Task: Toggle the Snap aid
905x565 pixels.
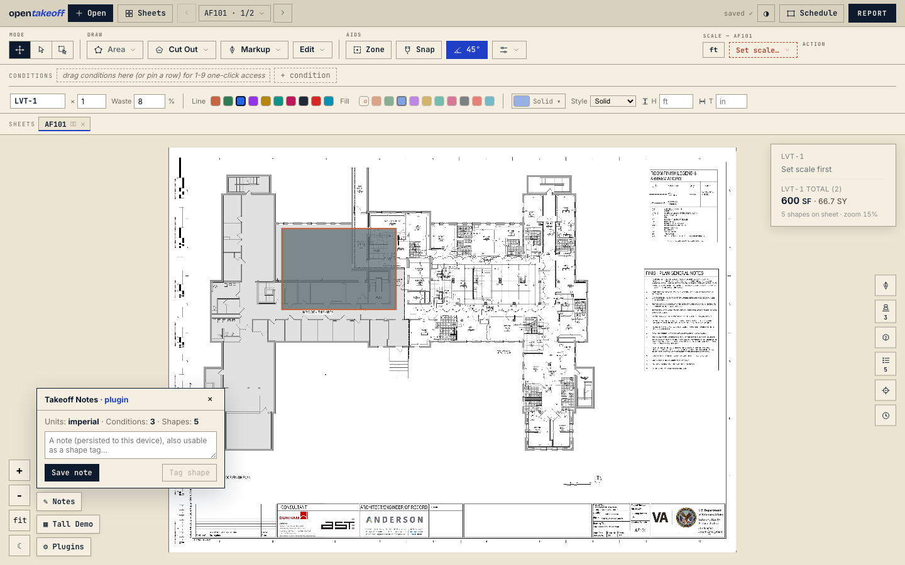Action: [419, 50]
